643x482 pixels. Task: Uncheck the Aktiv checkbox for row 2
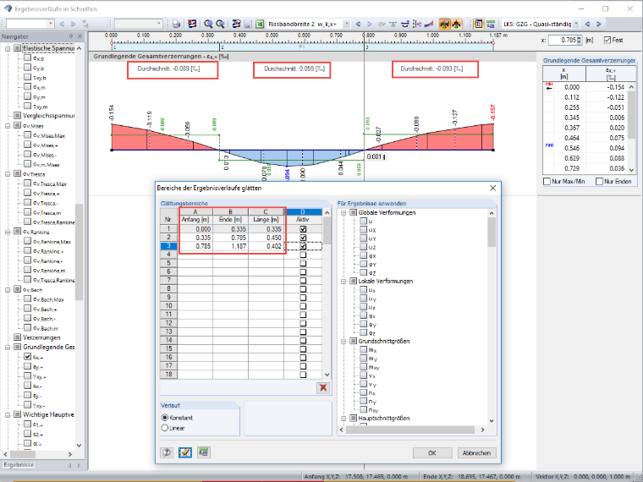[303, 238]
